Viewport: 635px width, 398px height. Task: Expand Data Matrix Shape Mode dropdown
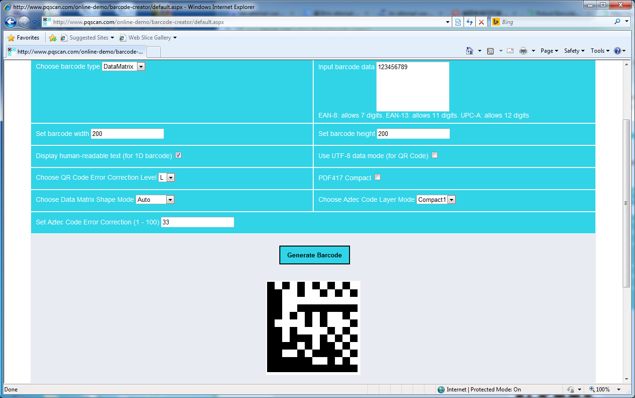(155, 199)
